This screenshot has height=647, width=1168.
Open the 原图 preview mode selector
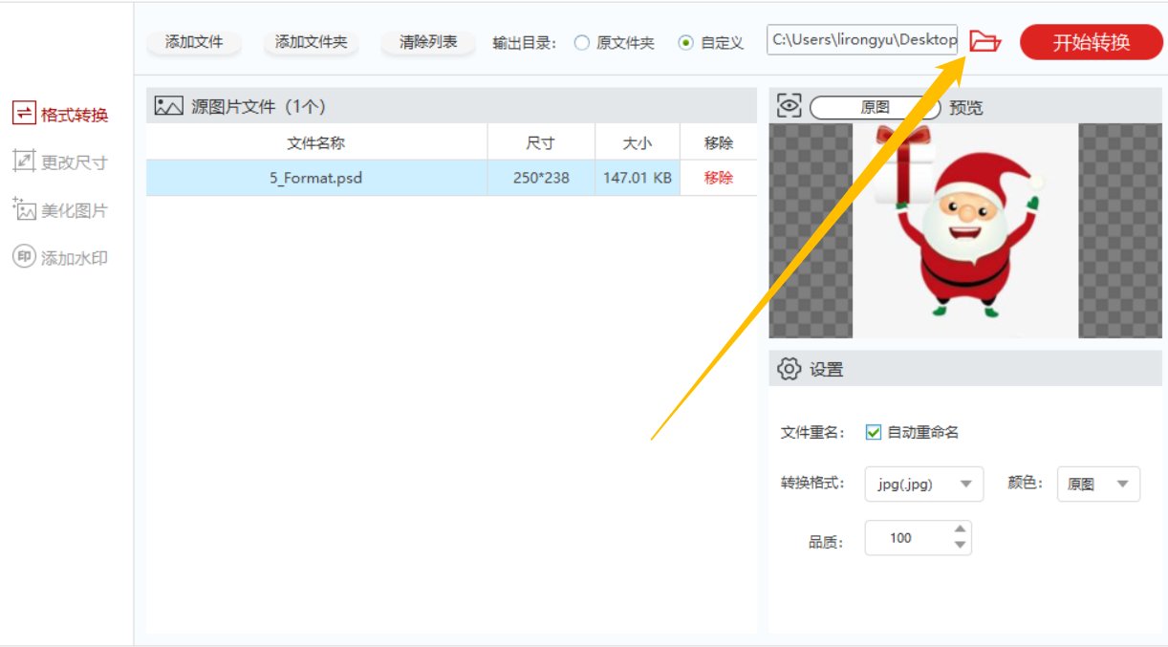873,106
